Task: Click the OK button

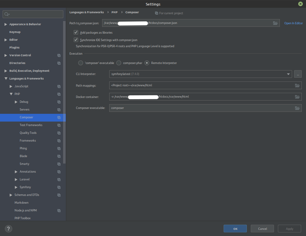Action: [235, 229]
